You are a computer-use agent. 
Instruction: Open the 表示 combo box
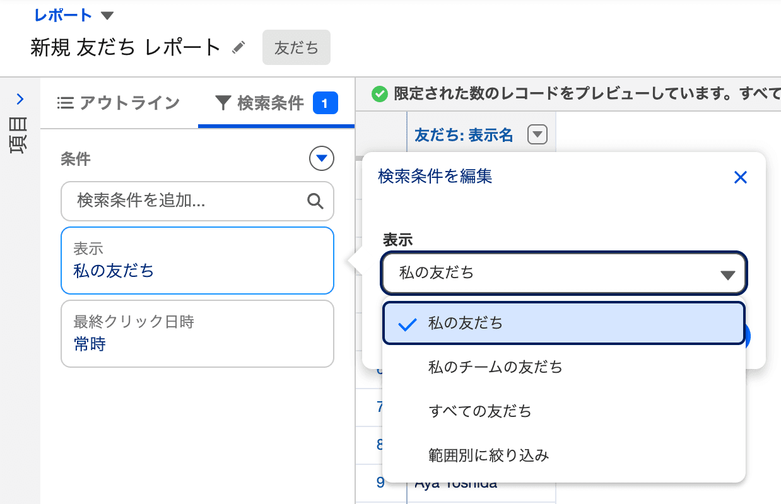tap(564, 273)
